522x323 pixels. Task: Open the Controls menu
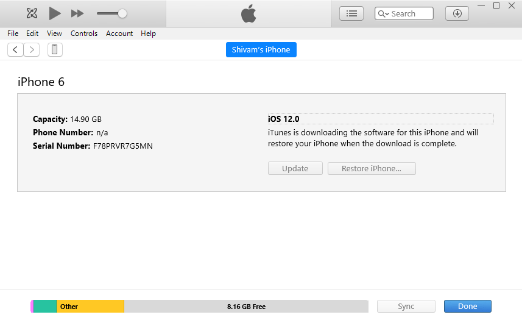[84, 34]
